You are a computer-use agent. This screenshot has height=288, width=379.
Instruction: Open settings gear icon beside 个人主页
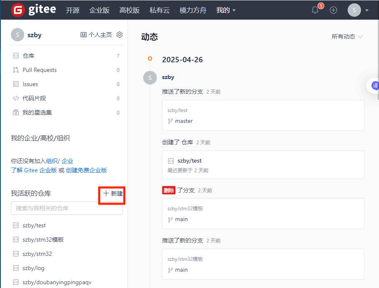(x=120, y=35)
